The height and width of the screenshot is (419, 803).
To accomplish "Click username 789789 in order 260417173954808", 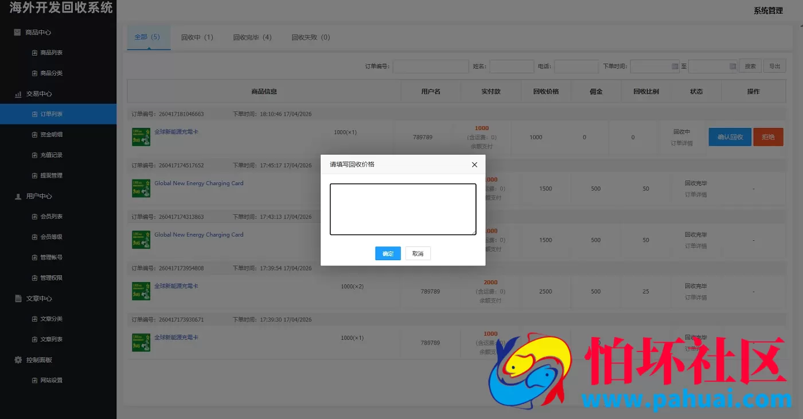I will [430, 292].
